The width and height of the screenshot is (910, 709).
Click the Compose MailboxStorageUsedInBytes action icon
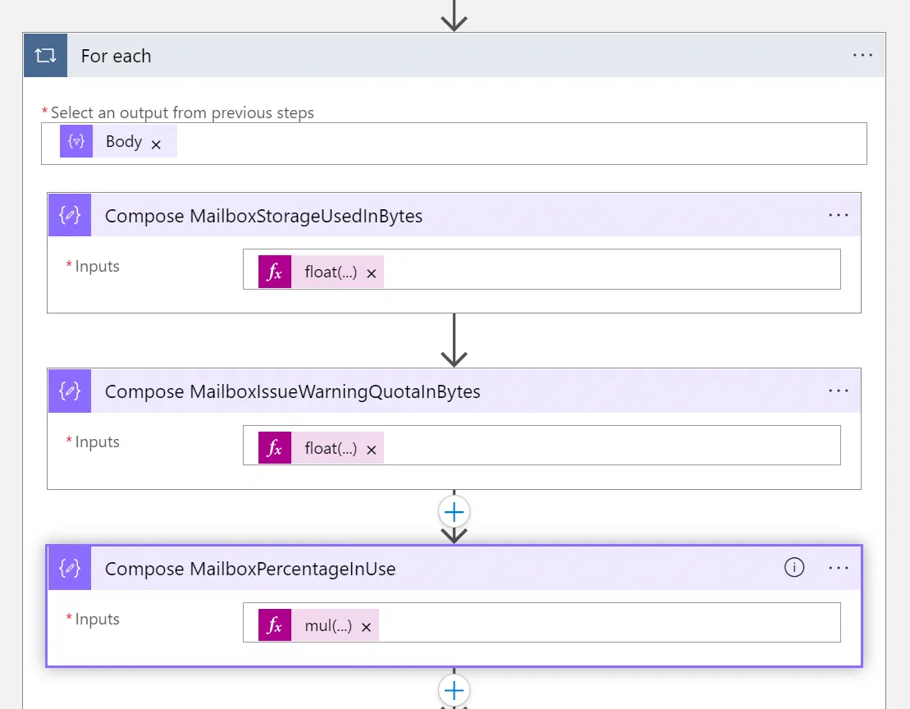coord(70,215)
